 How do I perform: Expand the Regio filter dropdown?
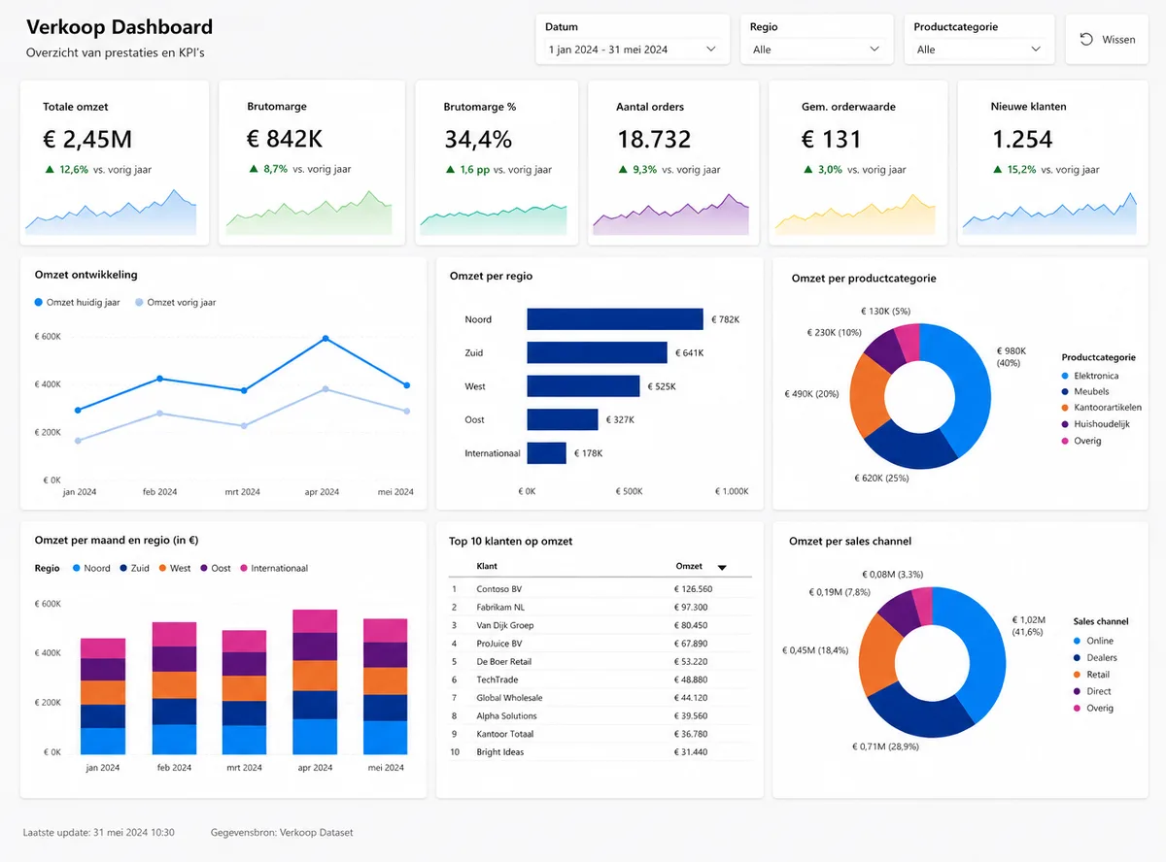(x=816, y=50)
